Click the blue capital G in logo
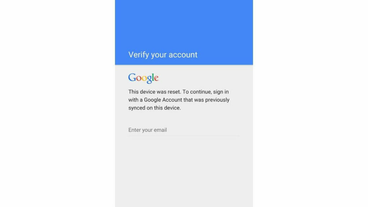The height and width of the screenshot is (207, 368). 132,77
